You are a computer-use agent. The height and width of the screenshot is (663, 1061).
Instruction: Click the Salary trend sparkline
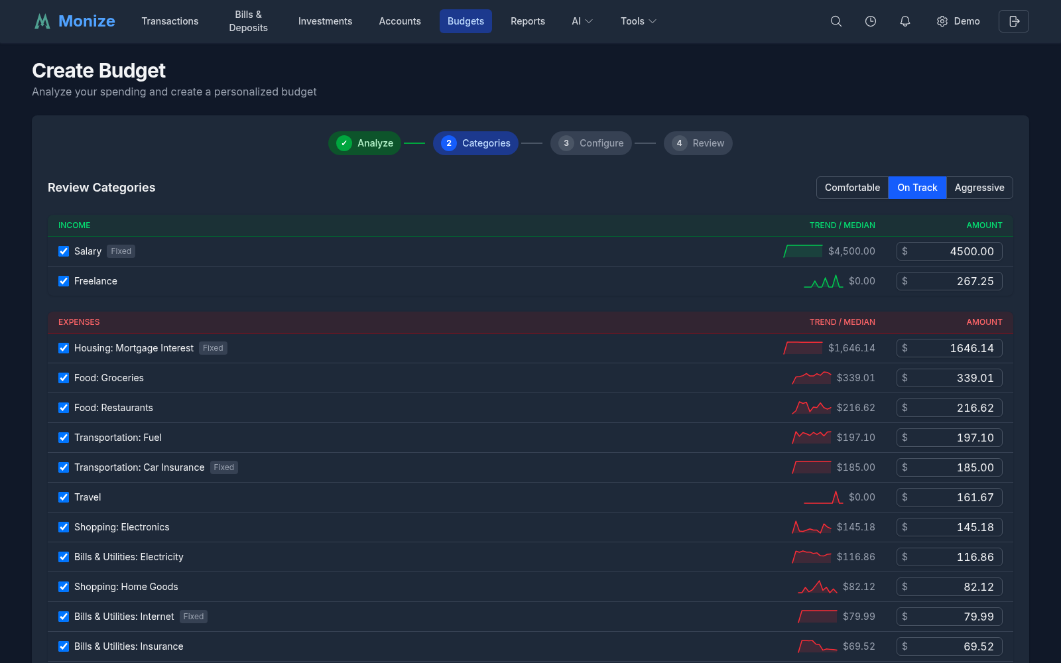tap(803, 251)
